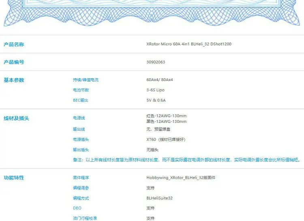Select 支持 in the 油门行程校准 row
The width and height of the screenshot is (304, 221).
coord(150,219)
